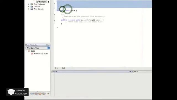Viewport: 177px width, 100px height.
Task: Click the INS insert mode indicator
Action: 63,68
